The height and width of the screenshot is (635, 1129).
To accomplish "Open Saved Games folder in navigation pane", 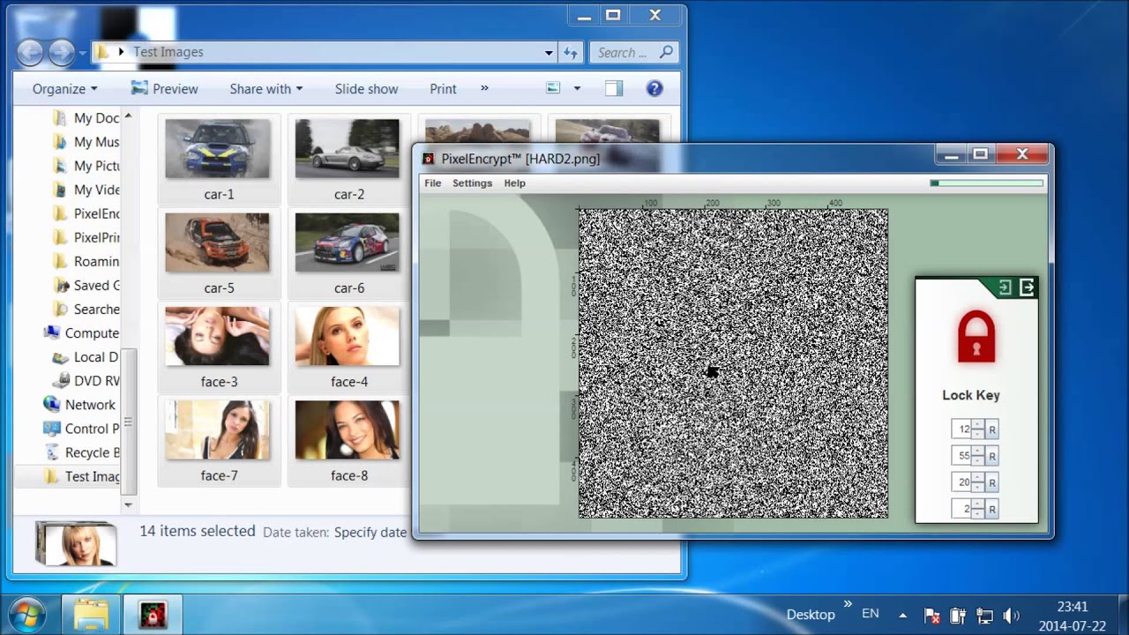I will click(x=86, y=285).
